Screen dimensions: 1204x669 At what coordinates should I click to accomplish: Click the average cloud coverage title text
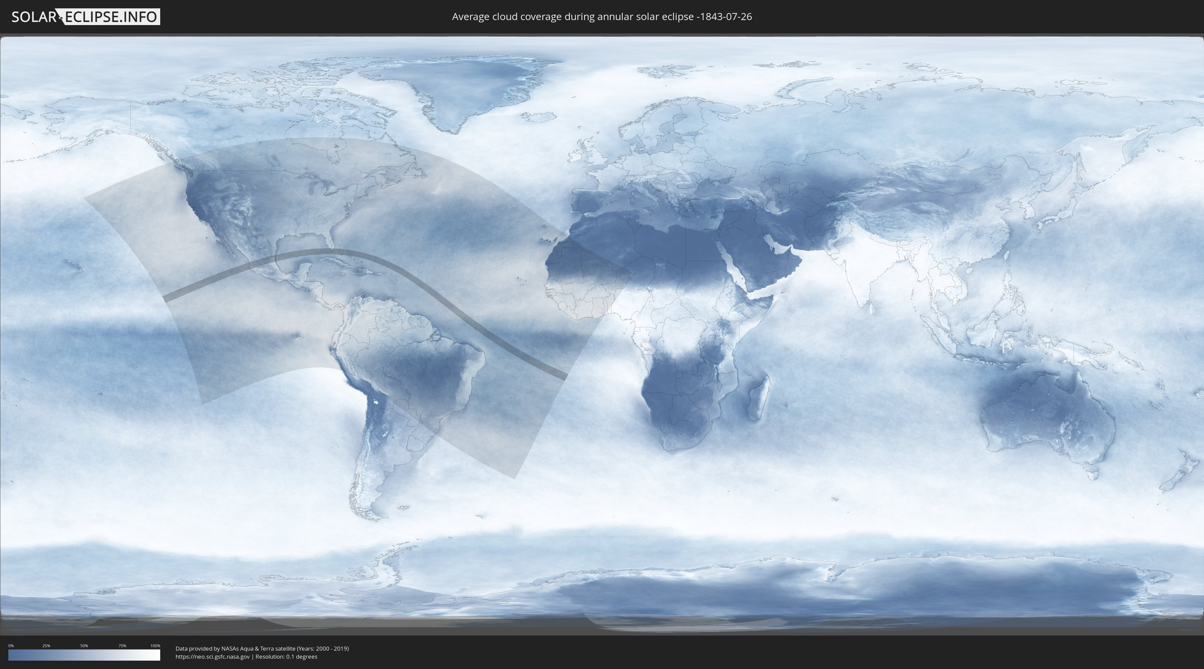pyautogui.click(x=602, y=17)
